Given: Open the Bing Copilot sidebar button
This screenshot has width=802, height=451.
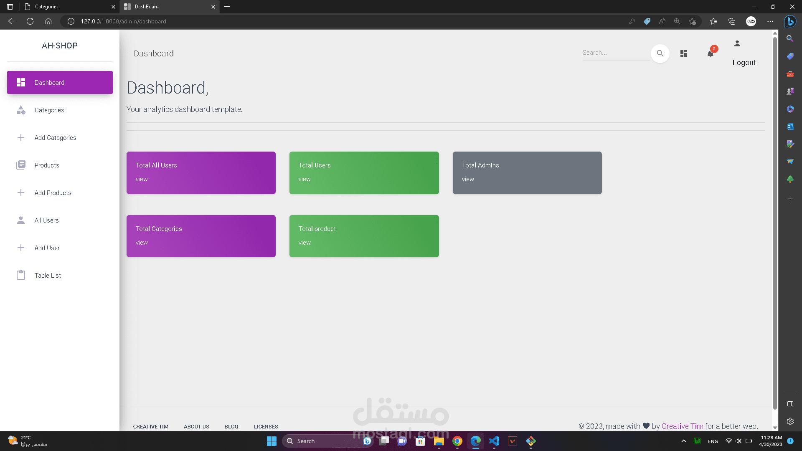Looking at the screenshot, I should (790, 21).
